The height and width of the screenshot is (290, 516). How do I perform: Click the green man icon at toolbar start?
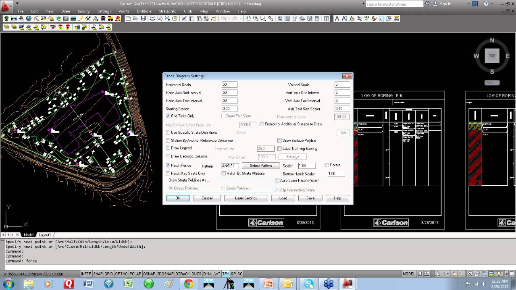[7, 19]
